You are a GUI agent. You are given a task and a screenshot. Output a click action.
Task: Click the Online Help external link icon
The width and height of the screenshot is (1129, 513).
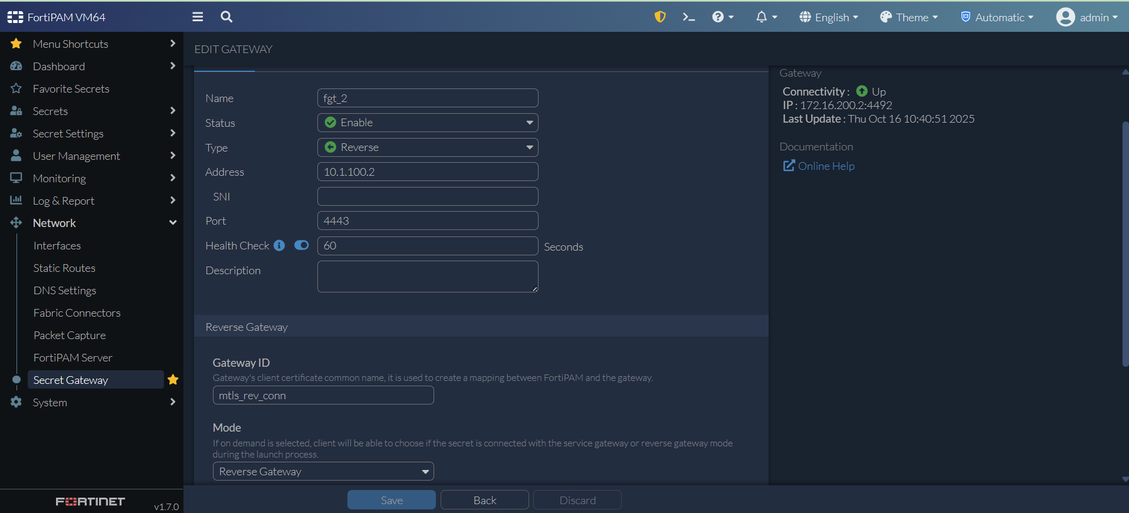pos(789,166)
